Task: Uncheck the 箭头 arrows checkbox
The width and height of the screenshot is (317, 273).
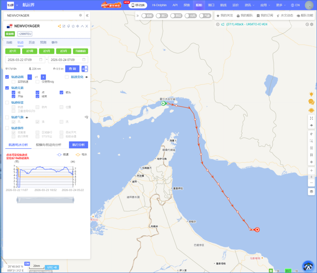Action: pyautogui.click(x=62, y=92)
